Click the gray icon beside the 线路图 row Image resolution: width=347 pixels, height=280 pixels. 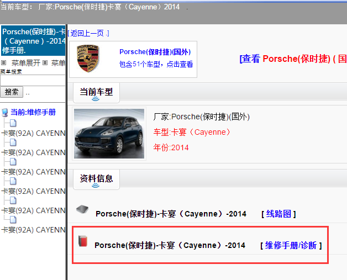tap(82, 209)
